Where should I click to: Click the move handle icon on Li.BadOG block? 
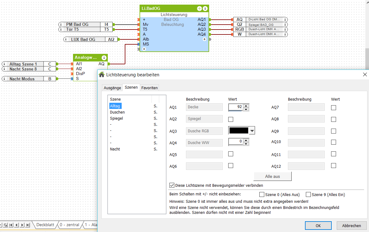point(200,9)
